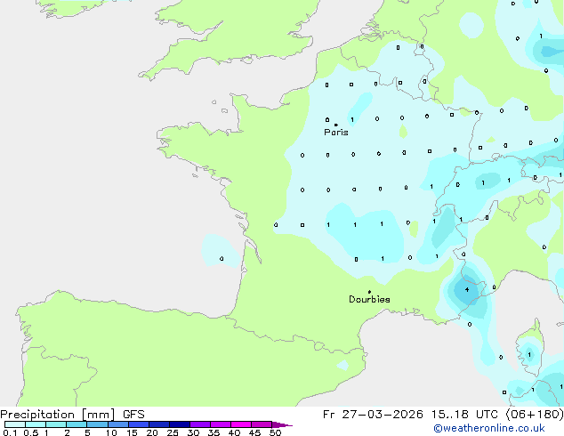Click the '4' precipitation value on the map

467,289
